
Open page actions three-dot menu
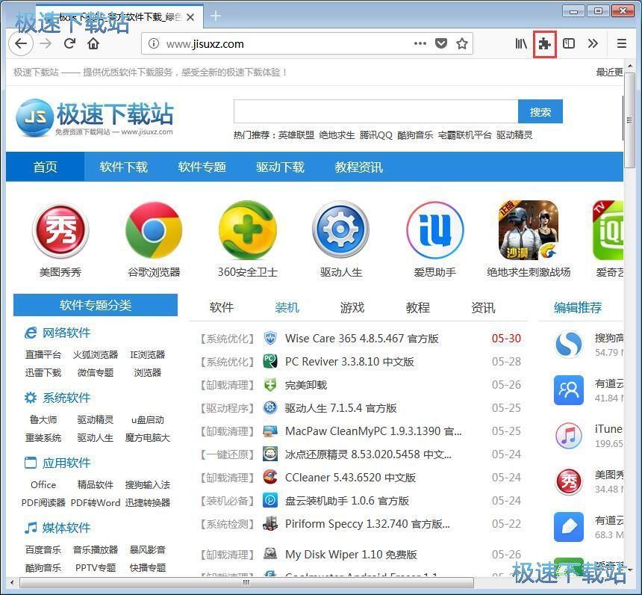420,43
